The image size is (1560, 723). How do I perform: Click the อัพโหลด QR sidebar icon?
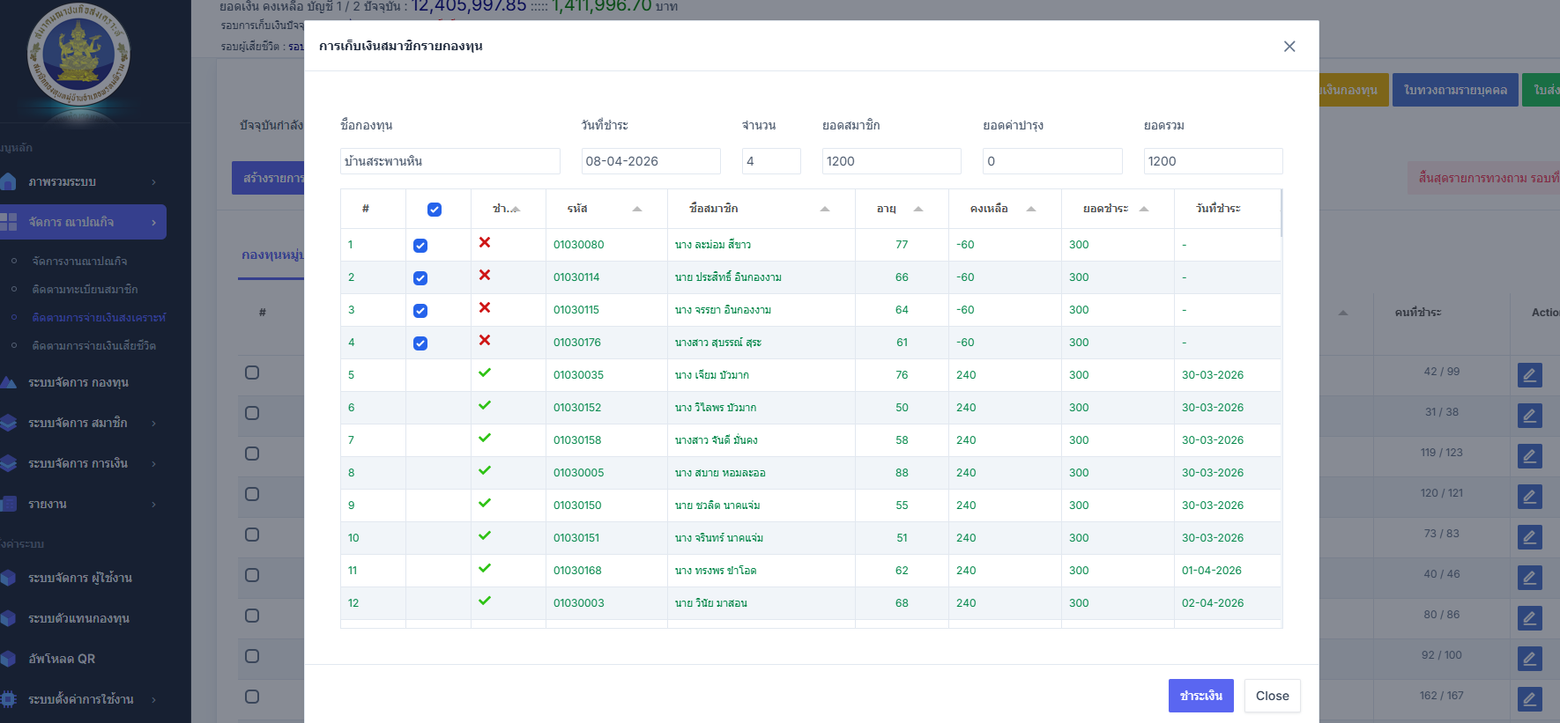8,659
